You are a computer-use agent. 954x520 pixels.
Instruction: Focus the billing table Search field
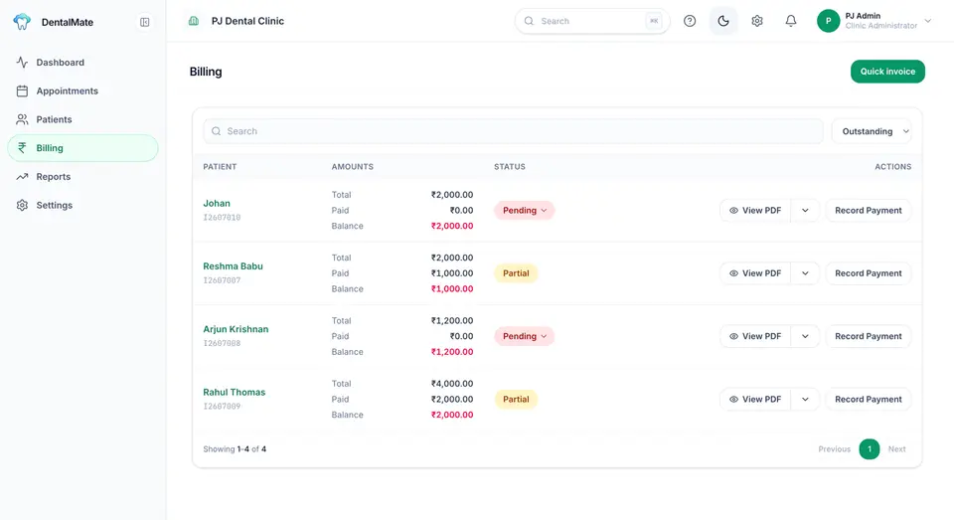point(513,131)
